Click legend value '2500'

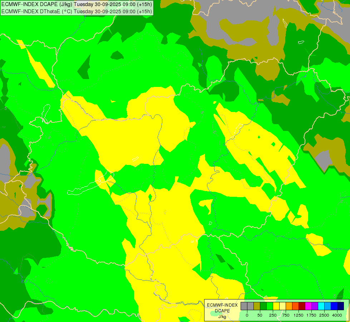(324, 315)
